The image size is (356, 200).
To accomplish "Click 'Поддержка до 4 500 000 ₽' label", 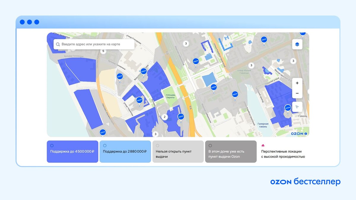I will pyautogui.click(x=72, y=151).
